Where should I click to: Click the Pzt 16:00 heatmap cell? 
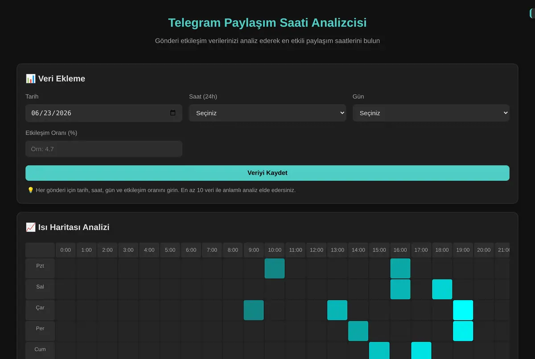400,269
